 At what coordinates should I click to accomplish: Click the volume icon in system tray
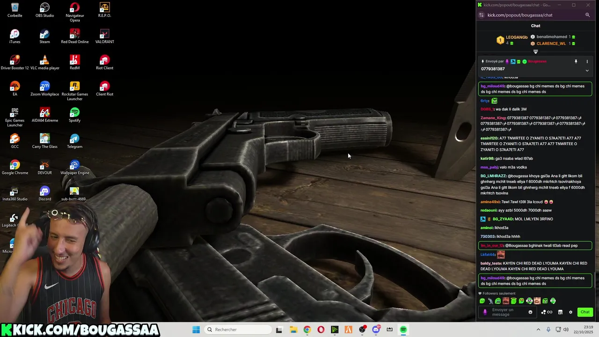tap(566, 330)
